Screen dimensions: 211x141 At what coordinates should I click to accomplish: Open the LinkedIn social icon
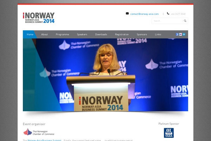click(184, 35)
